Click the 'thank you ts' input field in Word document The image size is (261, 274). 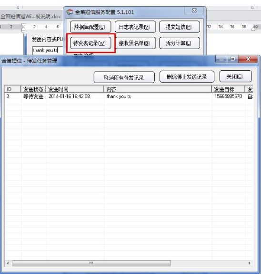click(48, 50)
